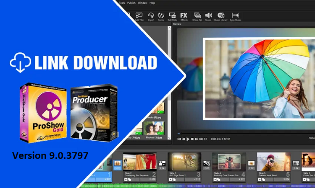Click the Slide 5 layers icon

(263, 180)
